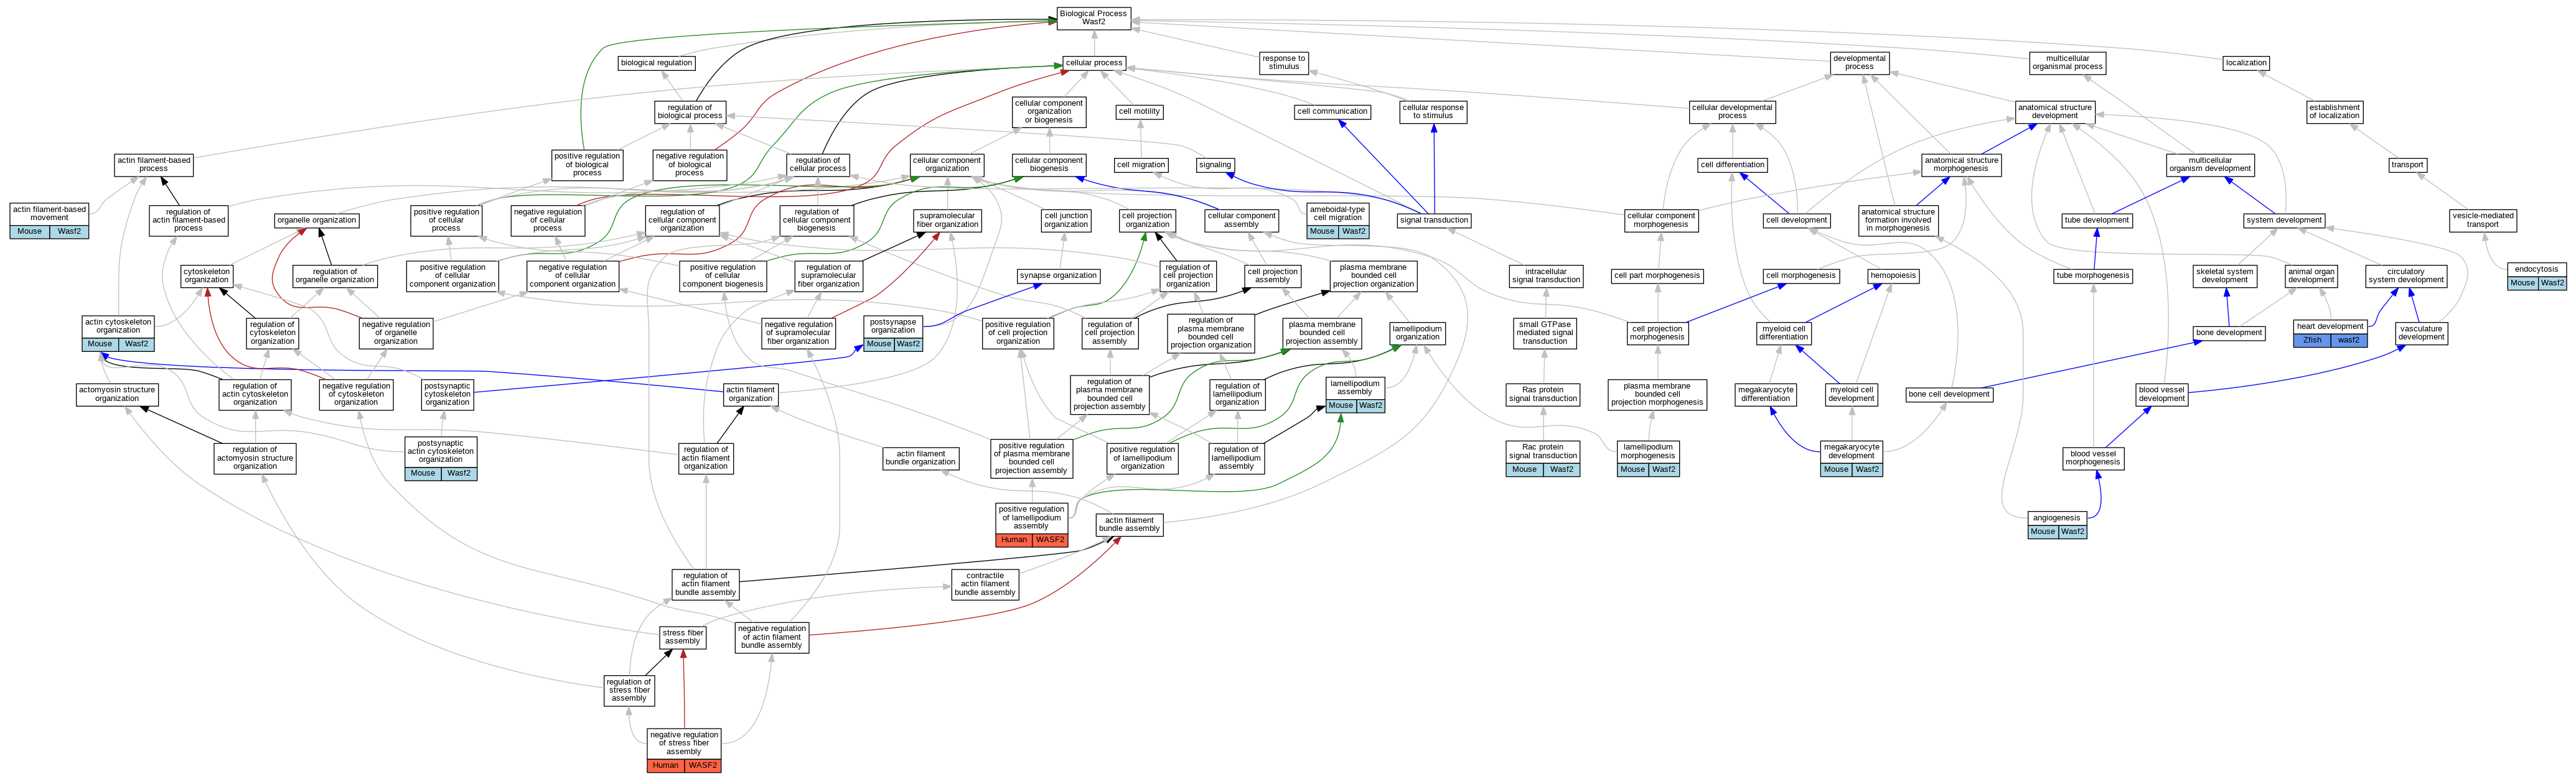Click the 'synapse organization' node
This screenshot has width=2576, height=779.
[1058, 275]
